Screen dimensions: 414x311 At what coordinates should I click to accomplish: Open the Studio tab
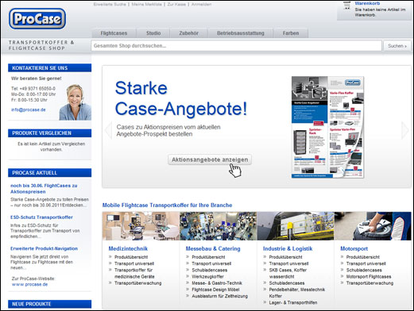[153, 33]
